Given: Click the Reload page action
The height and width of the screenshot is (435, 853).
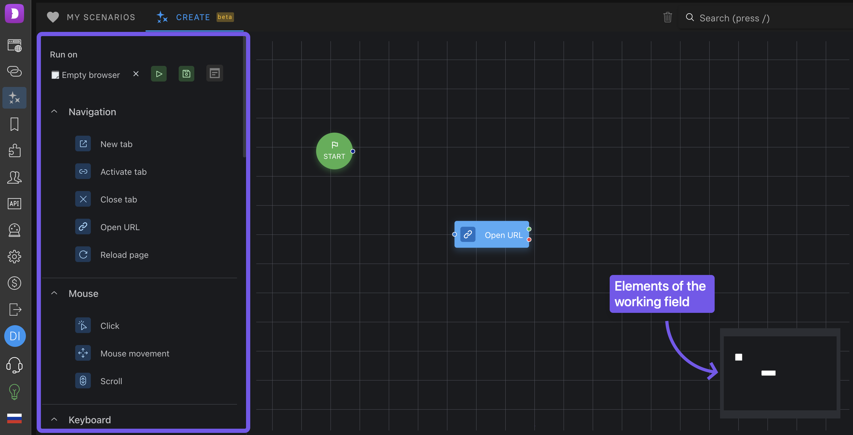Looking at the screenshot, I should pos(124,254).
